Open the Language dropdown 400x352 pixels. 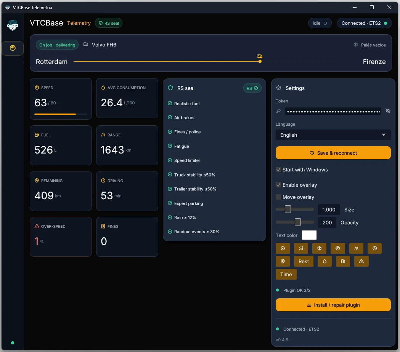(x=333, y=135)
